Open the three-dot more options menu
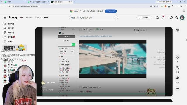The image size is (187, 105). click(x=177, y=88)
